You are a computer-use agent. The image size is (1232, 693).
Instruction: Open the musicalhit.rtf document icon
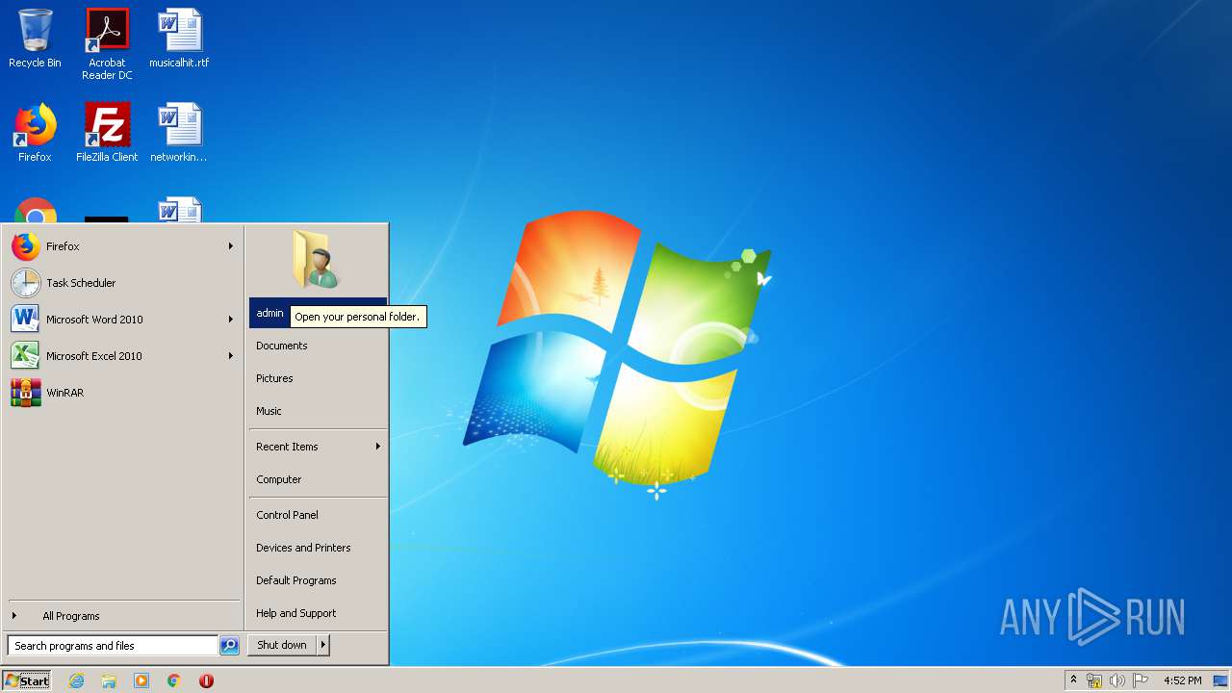point(179,38)
